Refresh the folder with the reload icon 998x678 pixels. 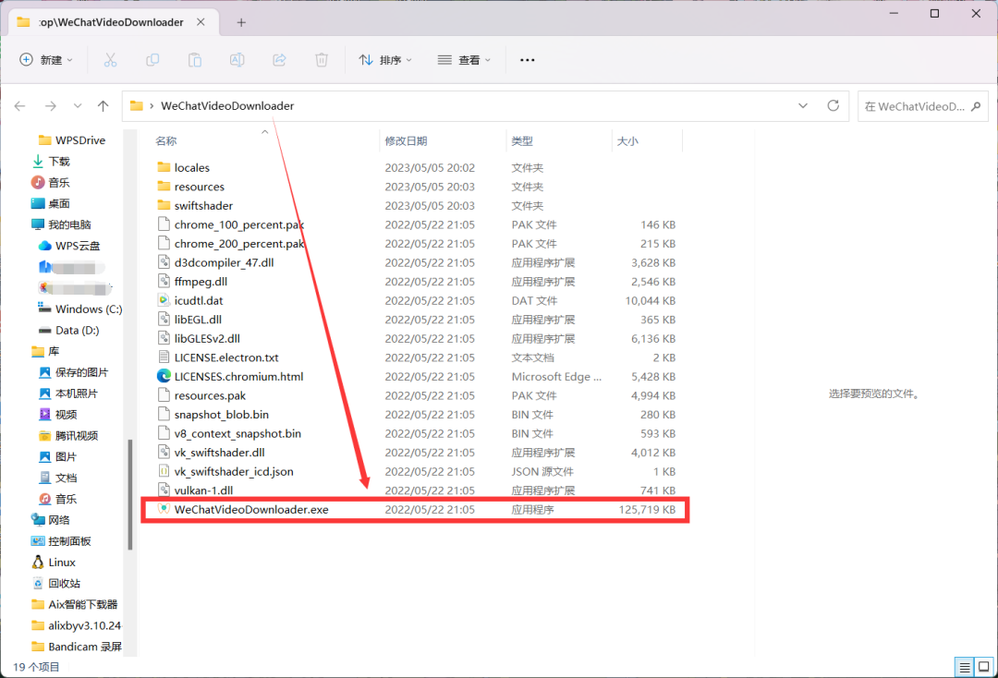834,105
